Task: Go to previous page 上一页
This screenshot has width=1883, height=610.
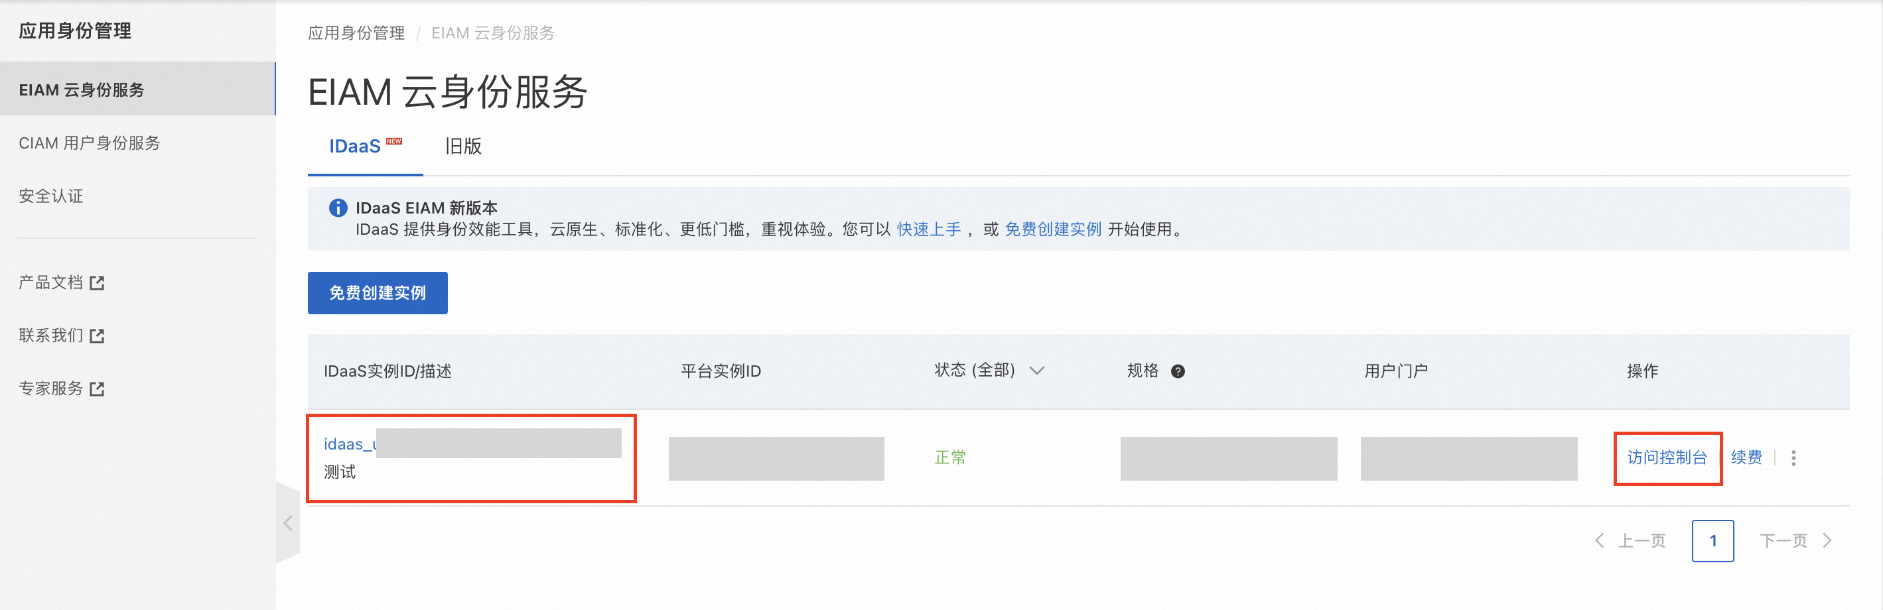Action: [x=1630, y=540]
